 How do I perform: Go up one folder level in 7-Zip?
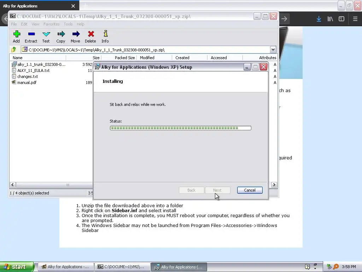14,50
